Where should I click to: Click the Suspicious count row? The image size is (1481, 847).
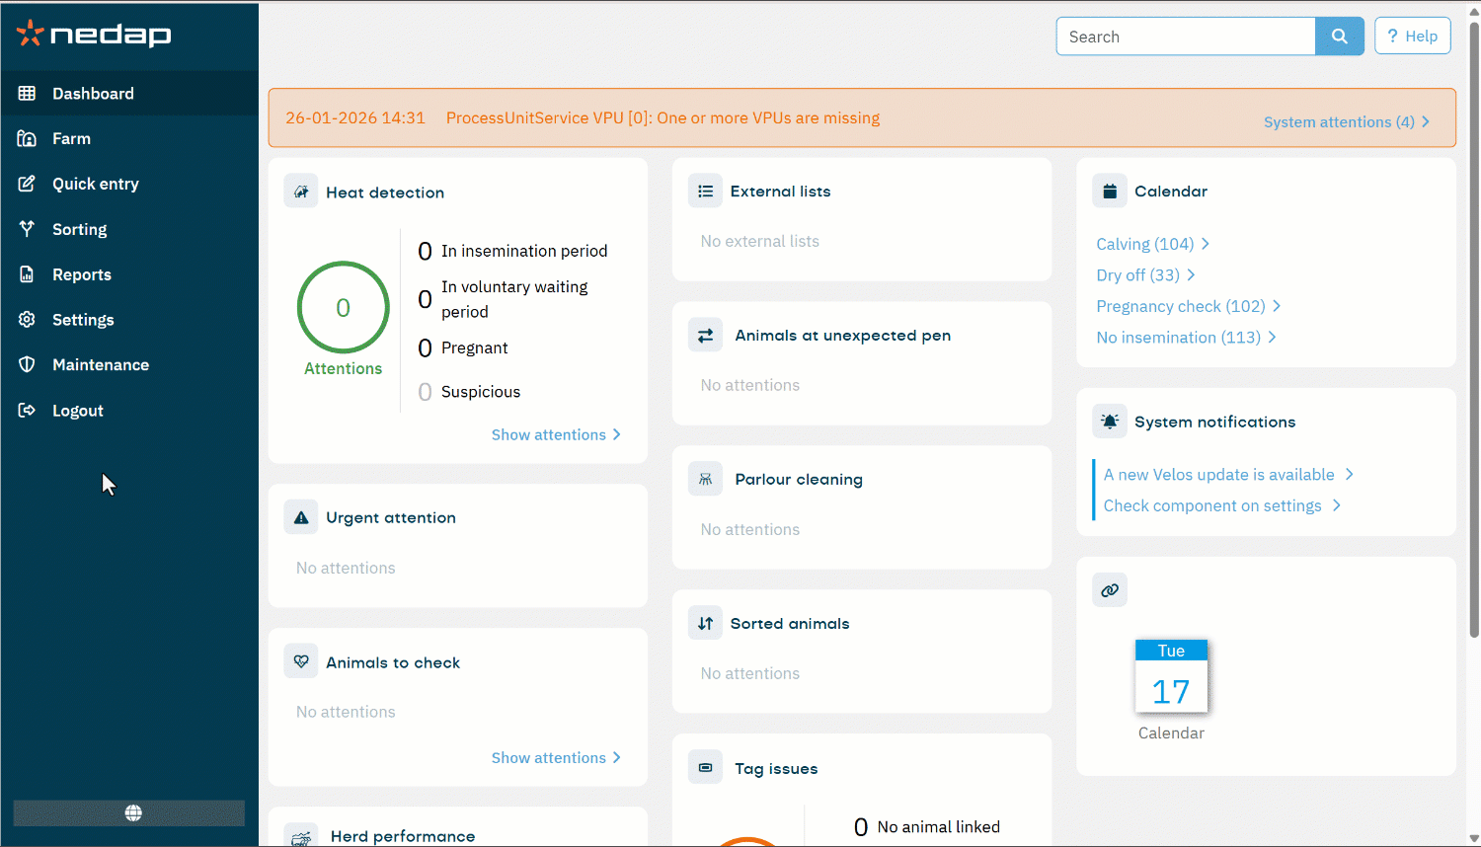tap(469, 392)
